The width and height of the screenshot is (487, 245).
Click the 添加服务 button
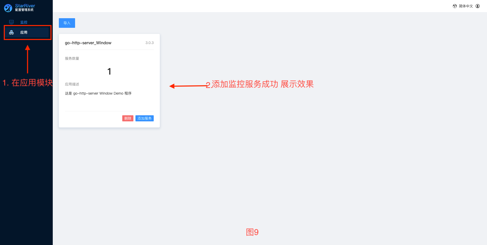coord(145,118)
